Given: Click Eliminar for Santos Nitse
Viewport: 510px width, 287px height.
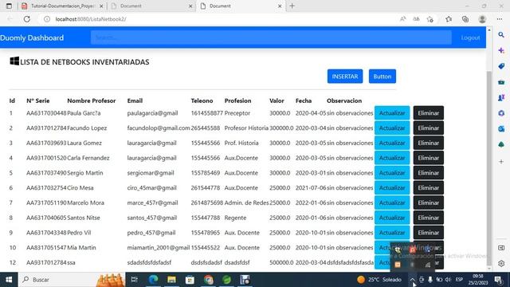Looking at the screenshot, I should click(429, 218).
